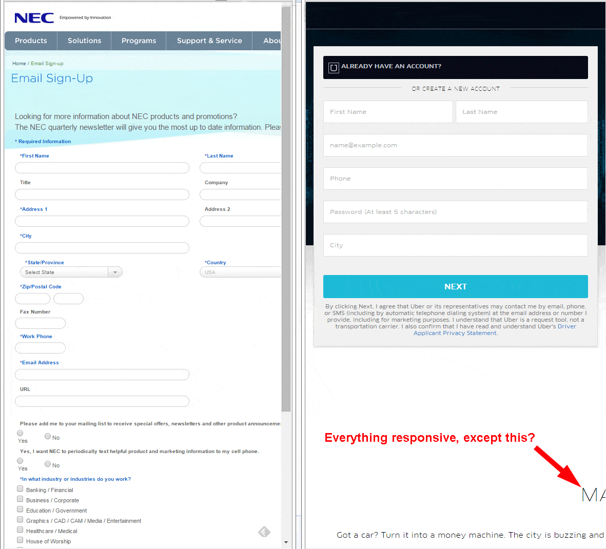Click the NEC page vertical scrollbar thumb
Image resolution: width=606 pixels, height=549 pixels.
286,209
